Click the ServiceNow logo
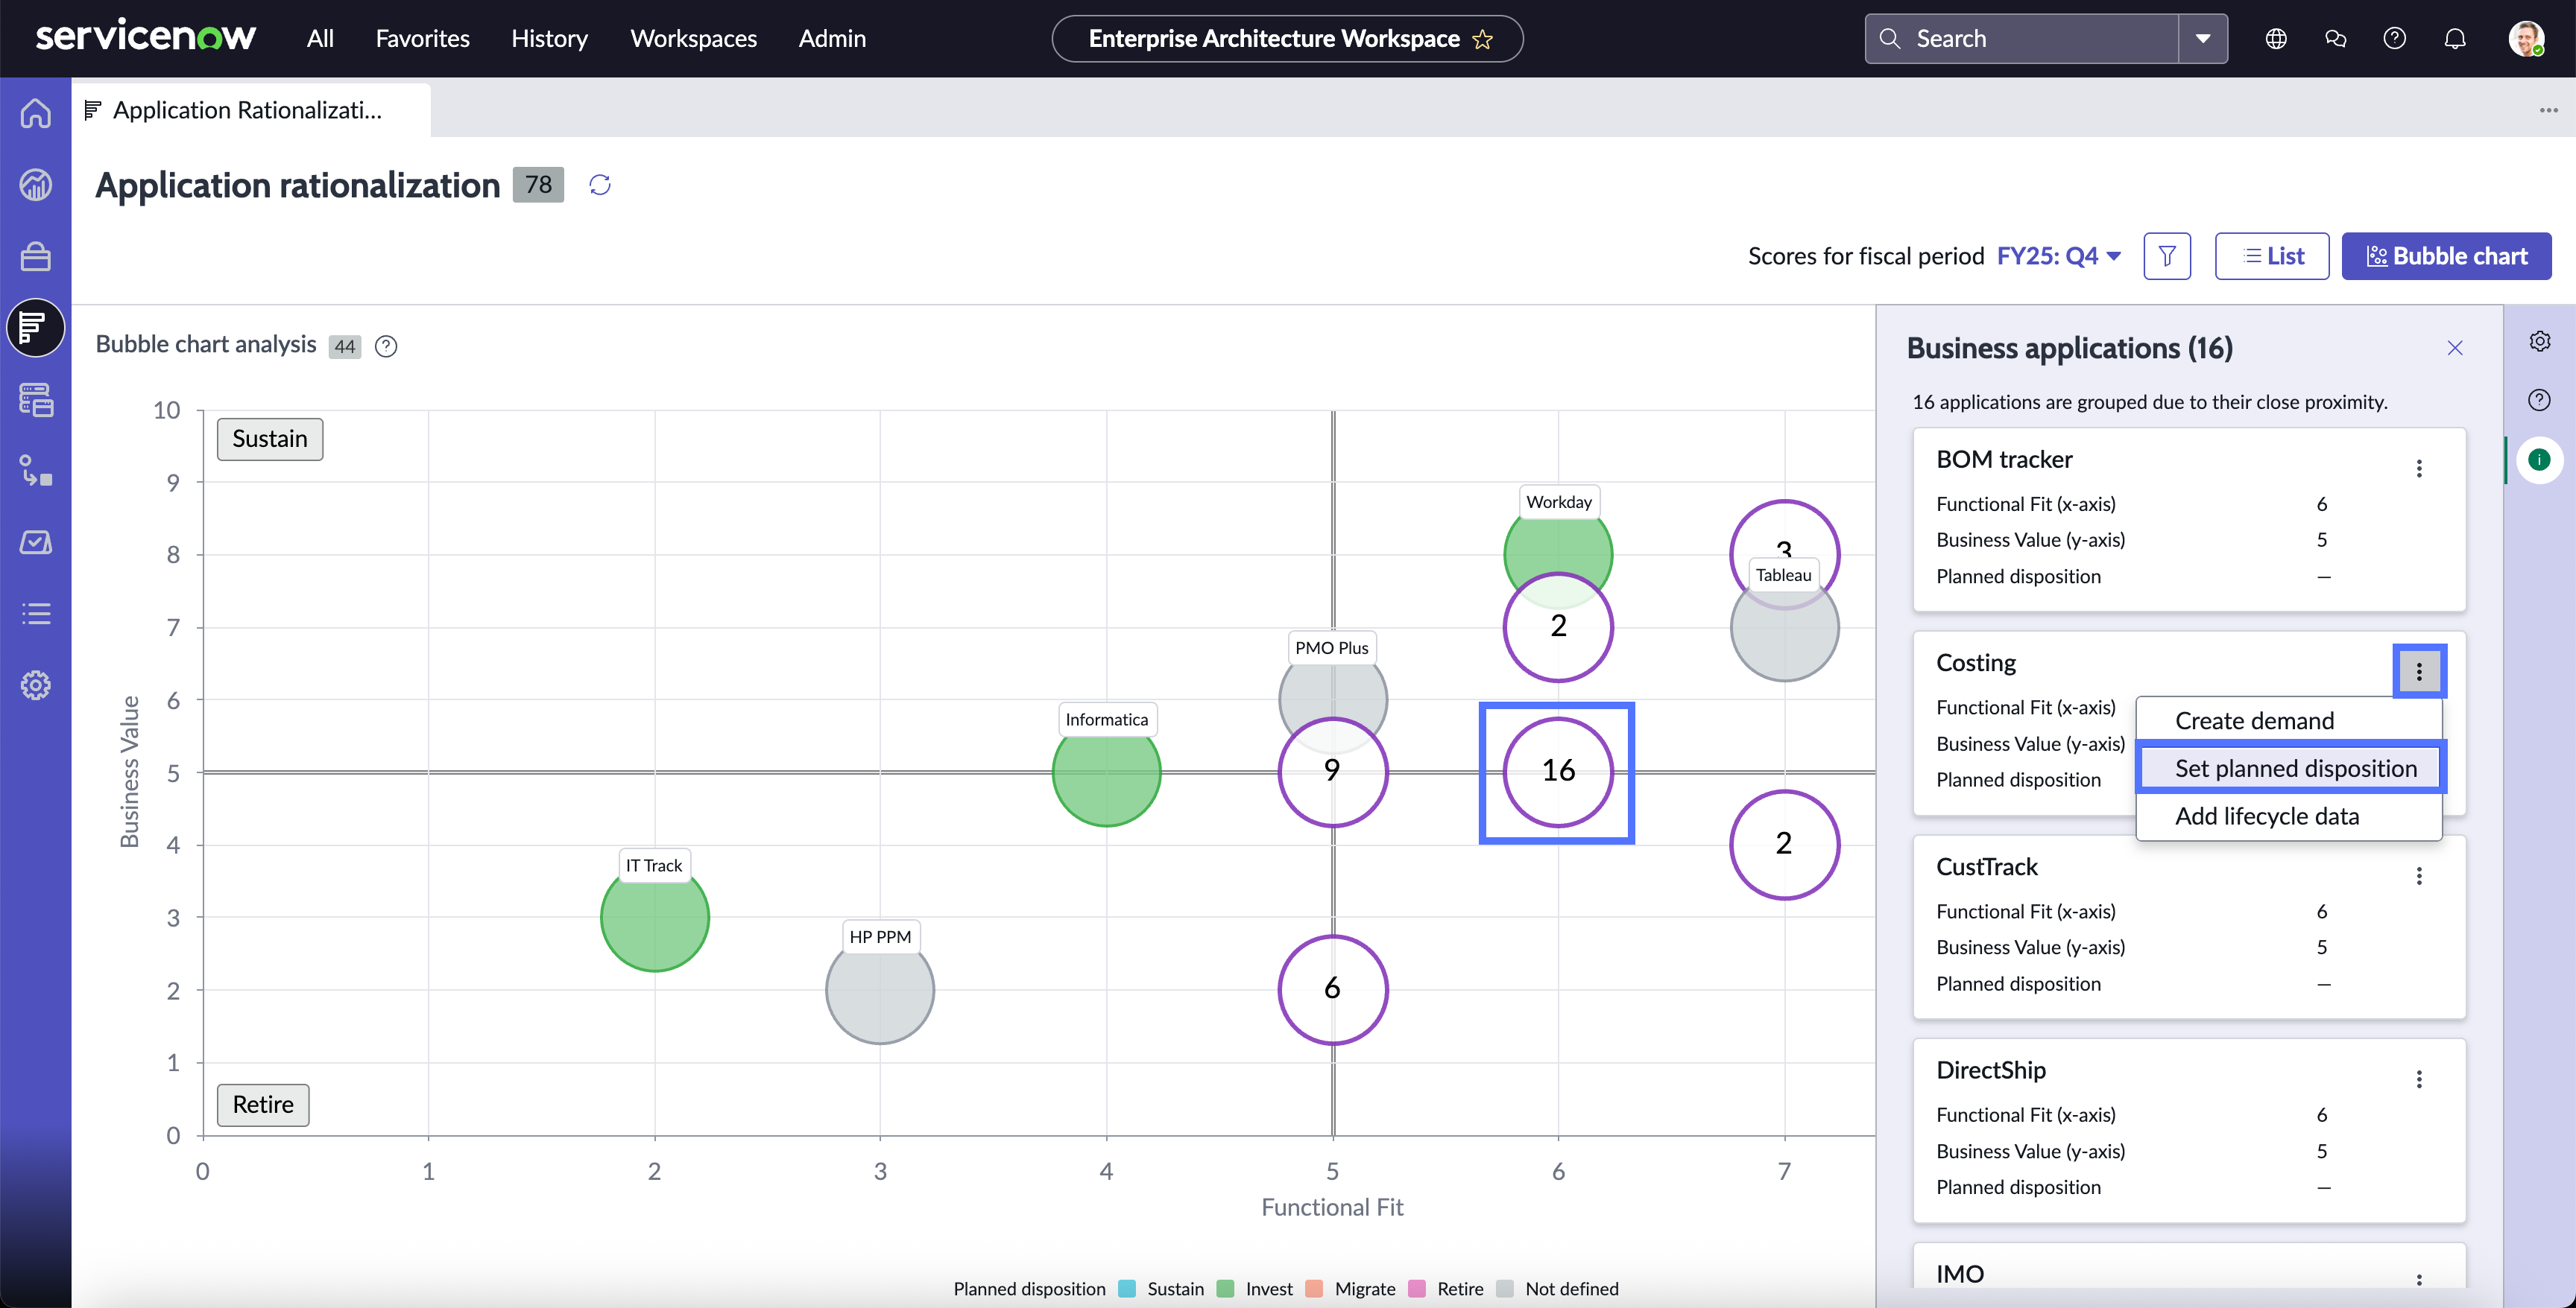2576x1308 pixels. click(x=146, y=37)
